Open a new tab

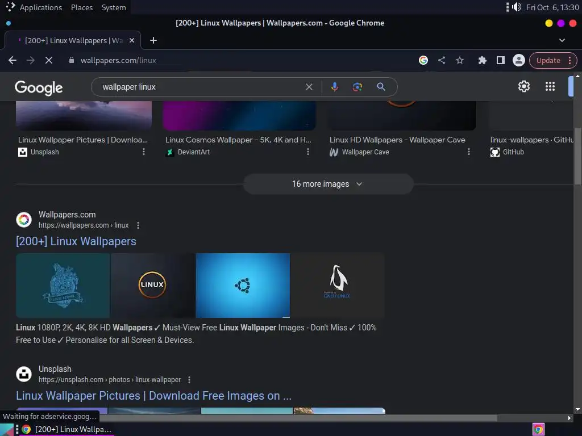[153, 40]
